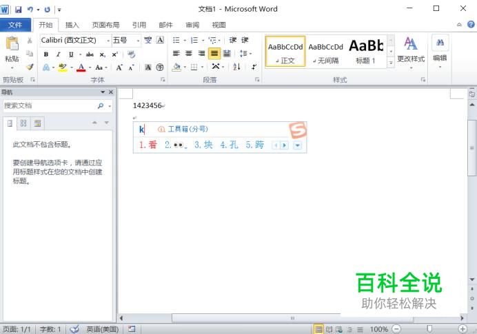Click the Text Effects glowing A icon

(46, 67)
